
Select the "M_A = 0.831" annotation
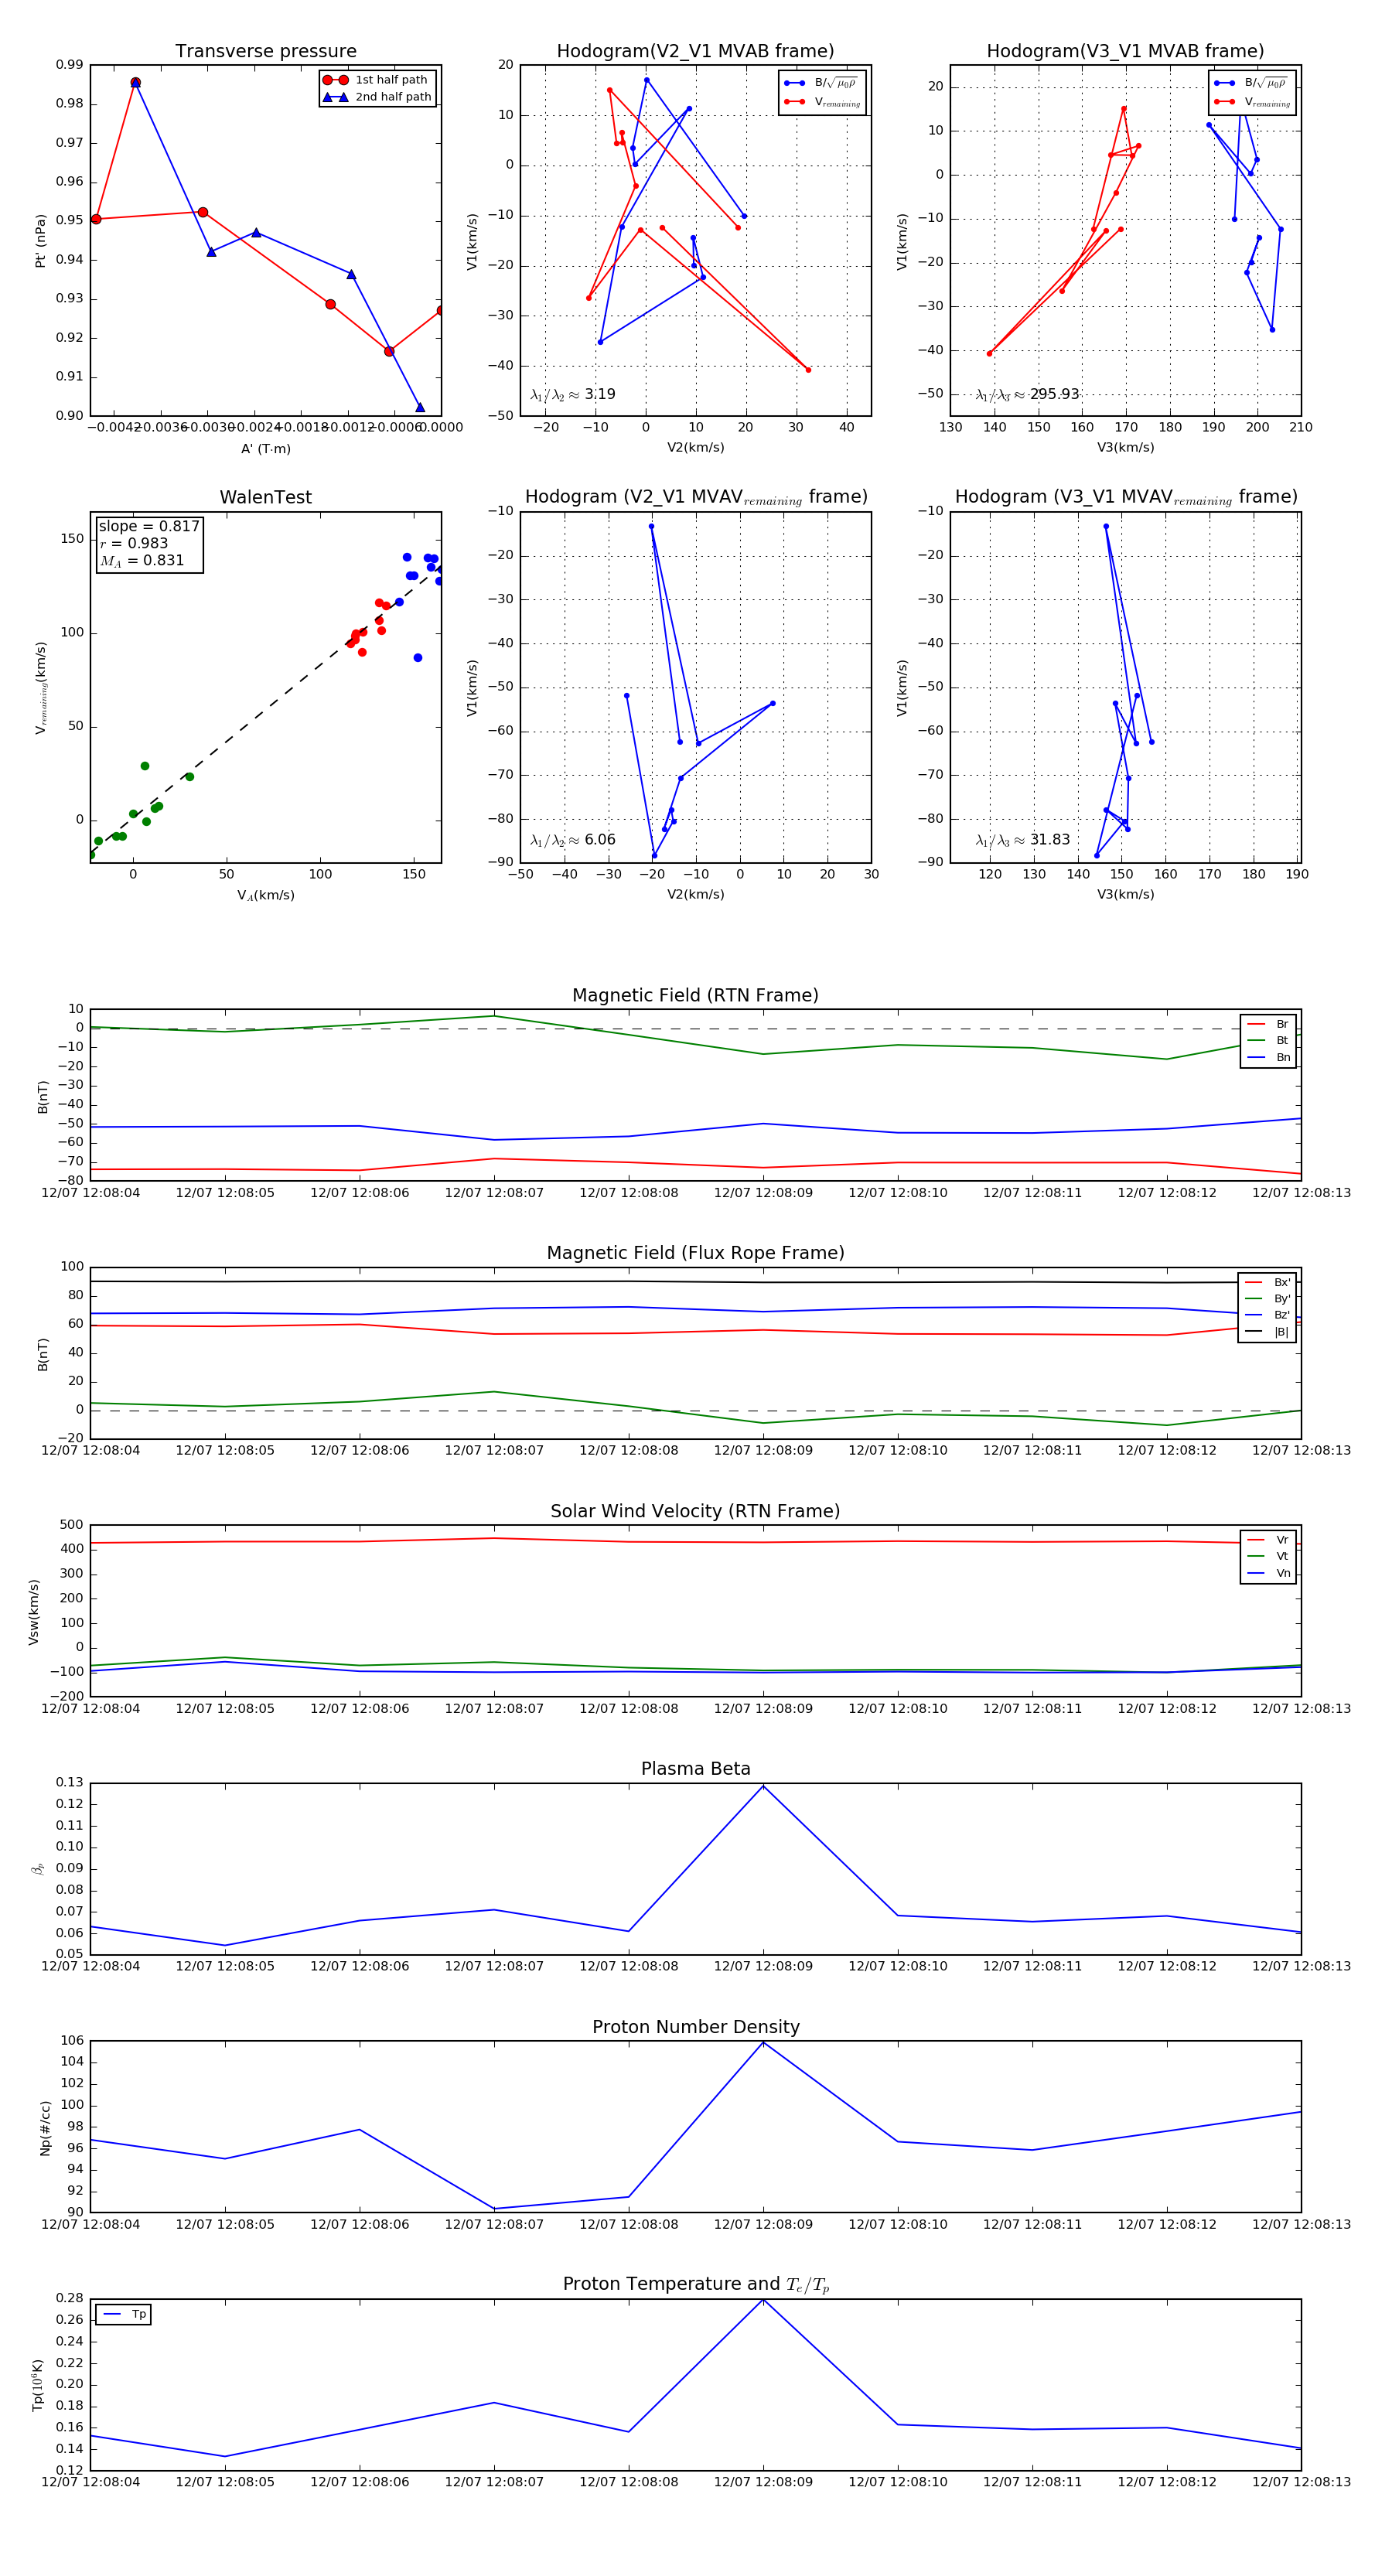pos(142,561)
